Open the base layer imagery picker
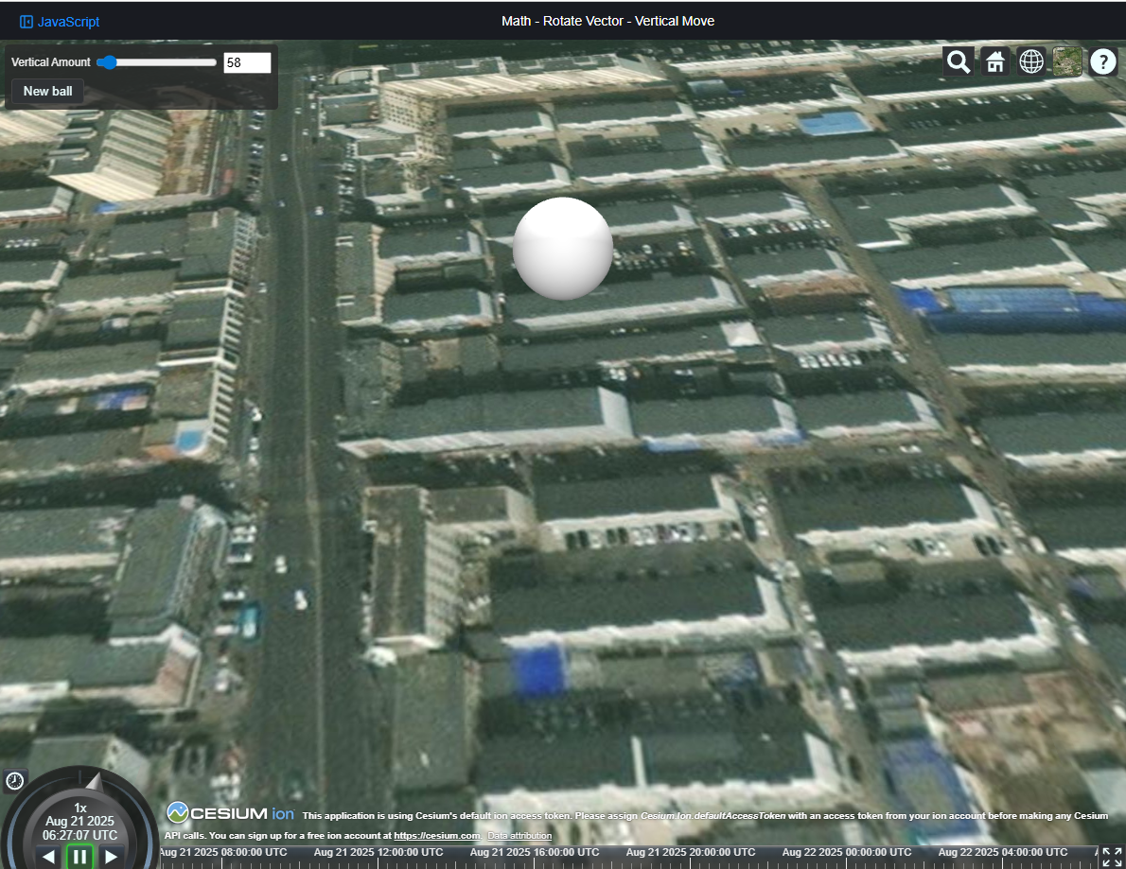Image resolution: width=1126 pixels, height=869 pixels. point(1067,61)
